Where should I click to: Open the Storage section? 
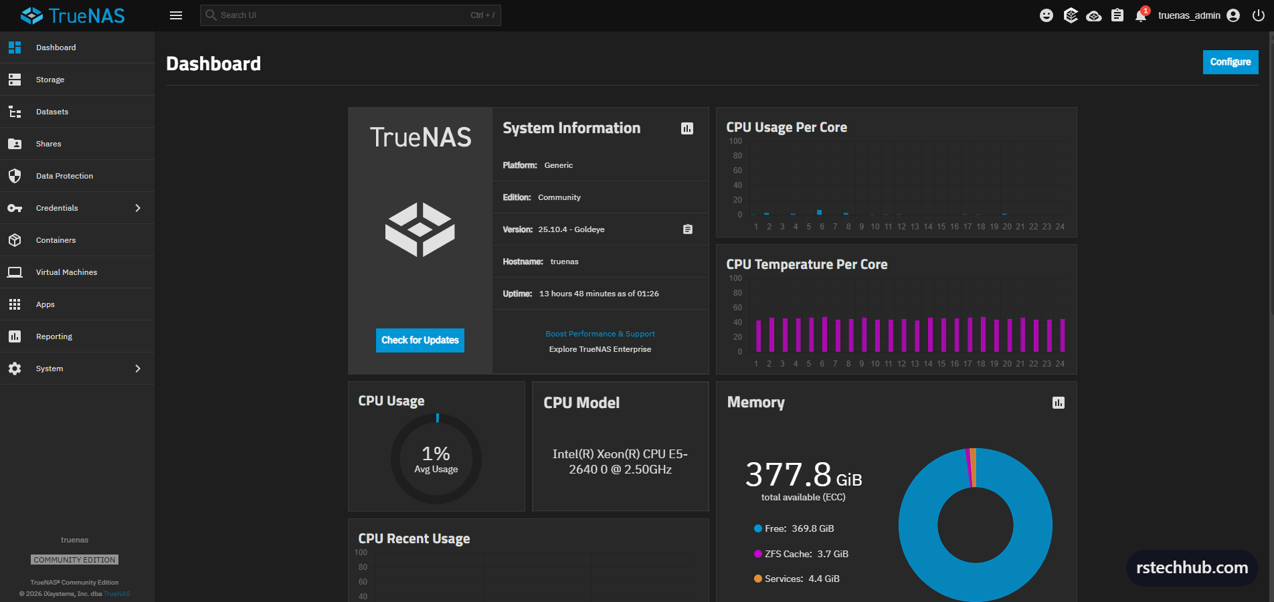coord(77,80)
